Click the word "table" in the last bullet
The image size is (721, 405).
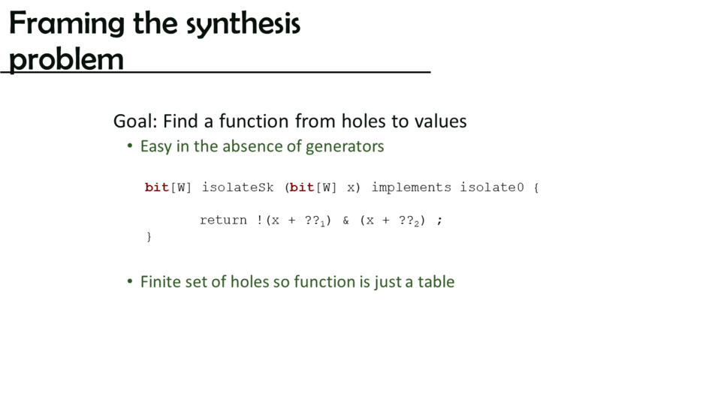(436, 282)
